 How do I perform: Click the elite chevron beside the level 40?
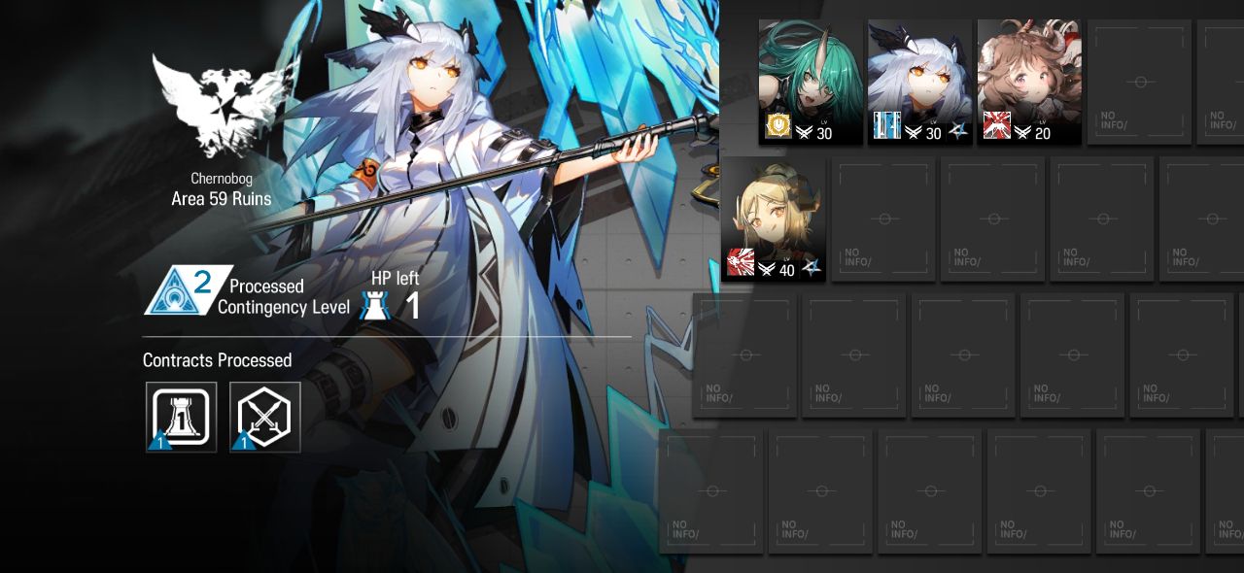(768, 270)
